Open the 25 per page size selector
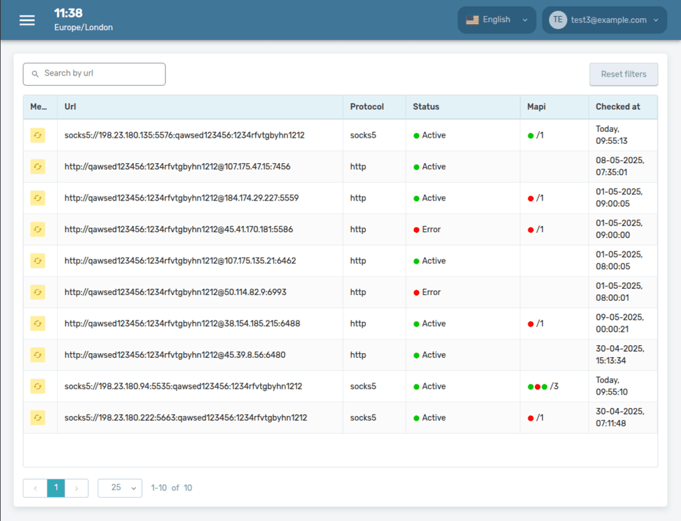Image resolution: width=681 pixels, height=521 pixels. pyautogui.click(x=120, y=488)
